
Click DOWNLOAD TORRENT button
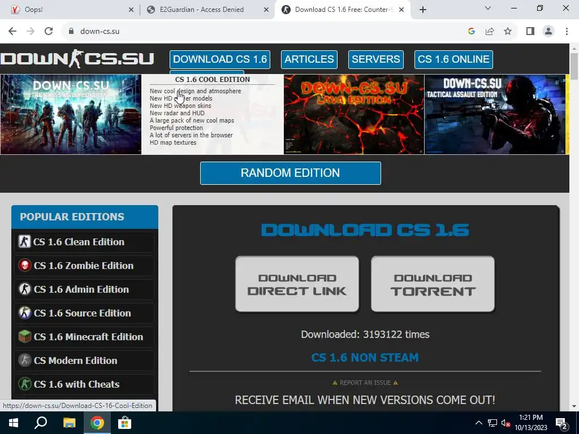pyautogui.click(x=433, y=284)
